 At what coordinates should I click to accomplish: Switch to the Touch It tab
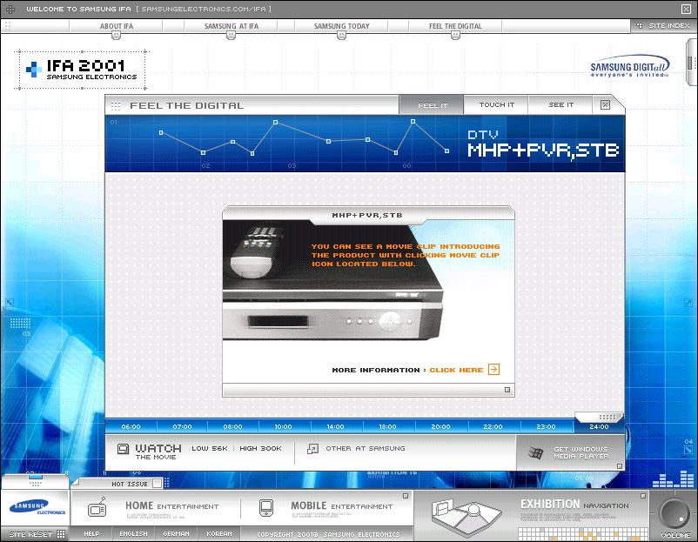click(496, 105)
